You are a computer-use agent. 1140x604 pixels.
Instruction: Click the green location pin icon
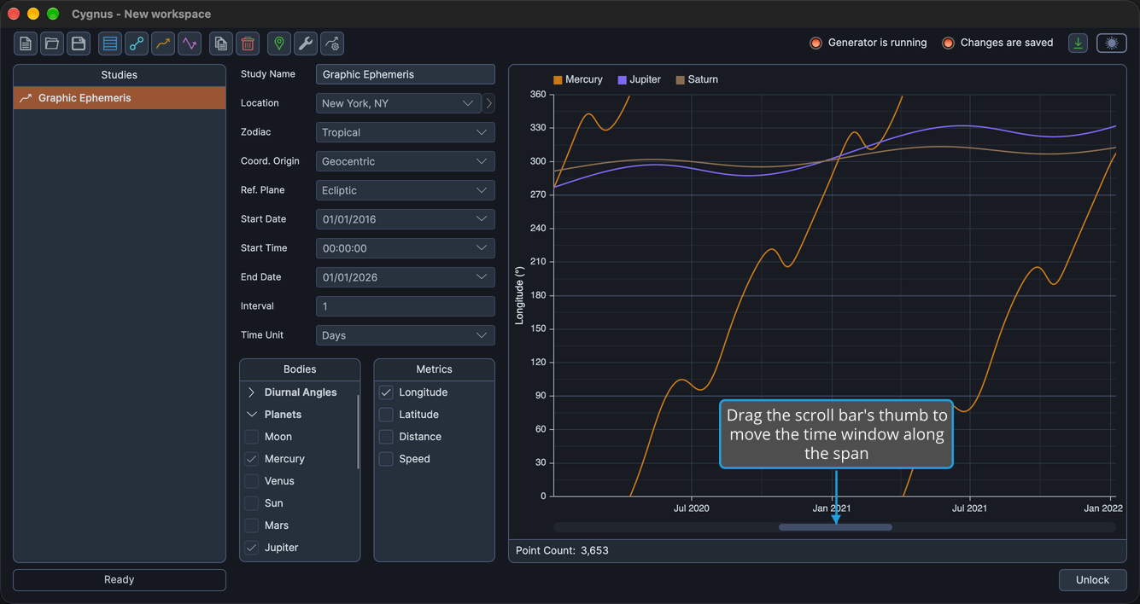pos(279,44)
